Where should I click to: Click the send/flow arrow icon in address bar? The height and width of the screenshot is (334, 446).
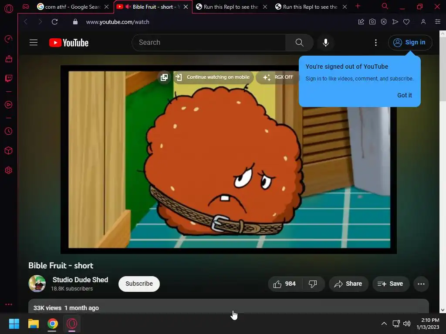(x=395, y=22)
